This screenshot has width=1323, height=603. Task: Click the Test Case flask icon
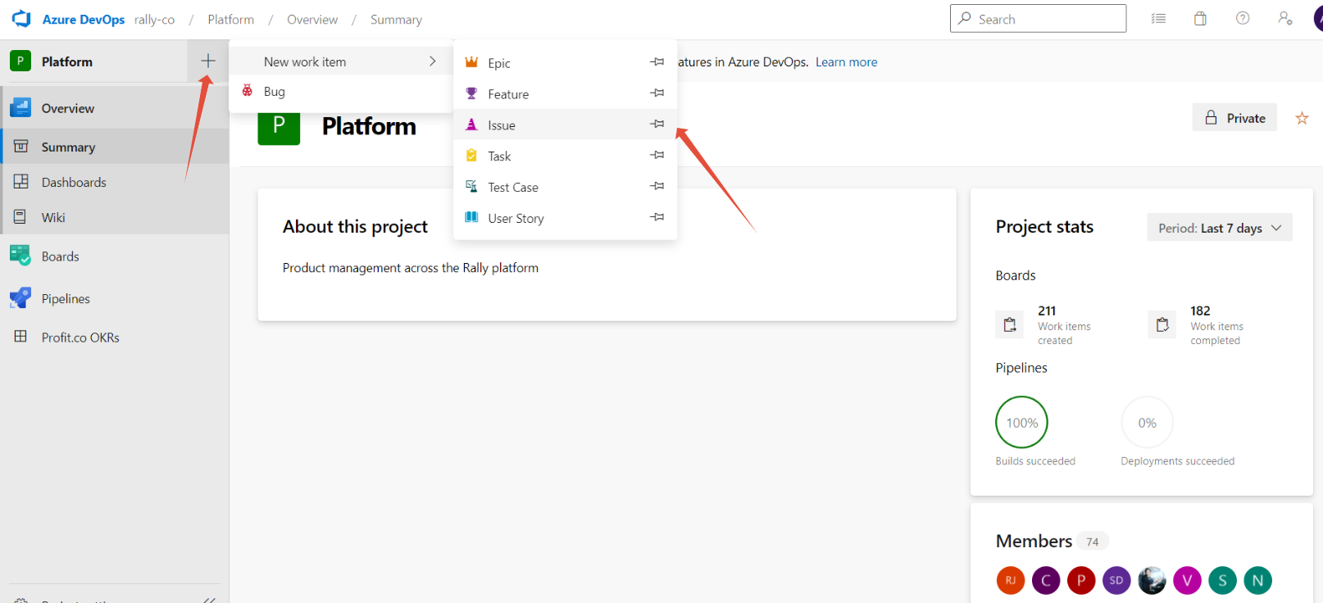[x=471, y=187]
